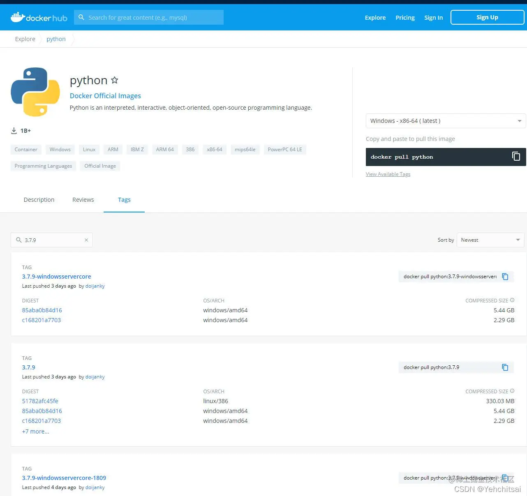Open the 3.7.9-windowsservercore tag link
The width and height of the screenshot is (527, 496).
point(56,277)
